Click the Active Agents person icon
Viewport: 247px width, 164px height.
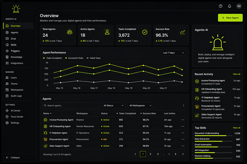[107, 32]
